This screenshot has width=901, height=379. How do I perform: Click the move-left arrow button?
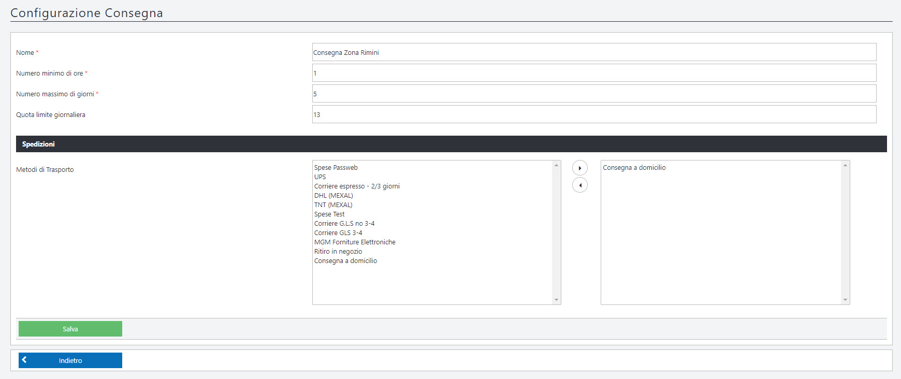coord(579,185)
